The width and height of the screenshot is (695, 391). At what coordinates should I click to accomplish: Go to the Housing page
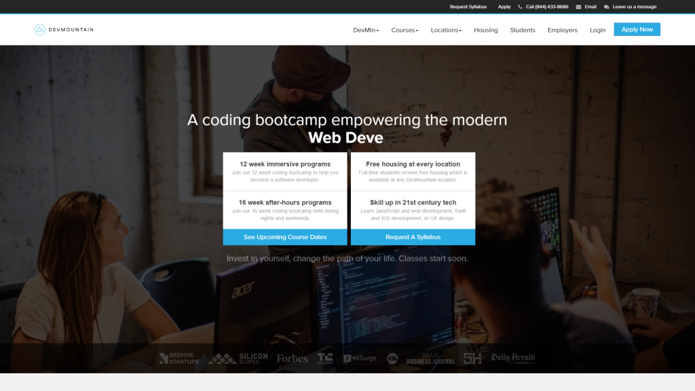click(485, 30)
